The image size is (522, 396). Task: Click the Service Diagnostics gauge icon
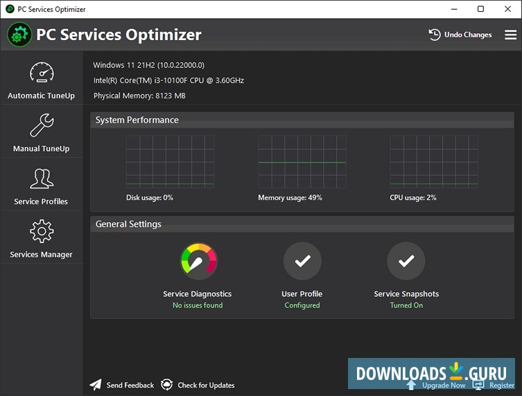tap(199, 261)
